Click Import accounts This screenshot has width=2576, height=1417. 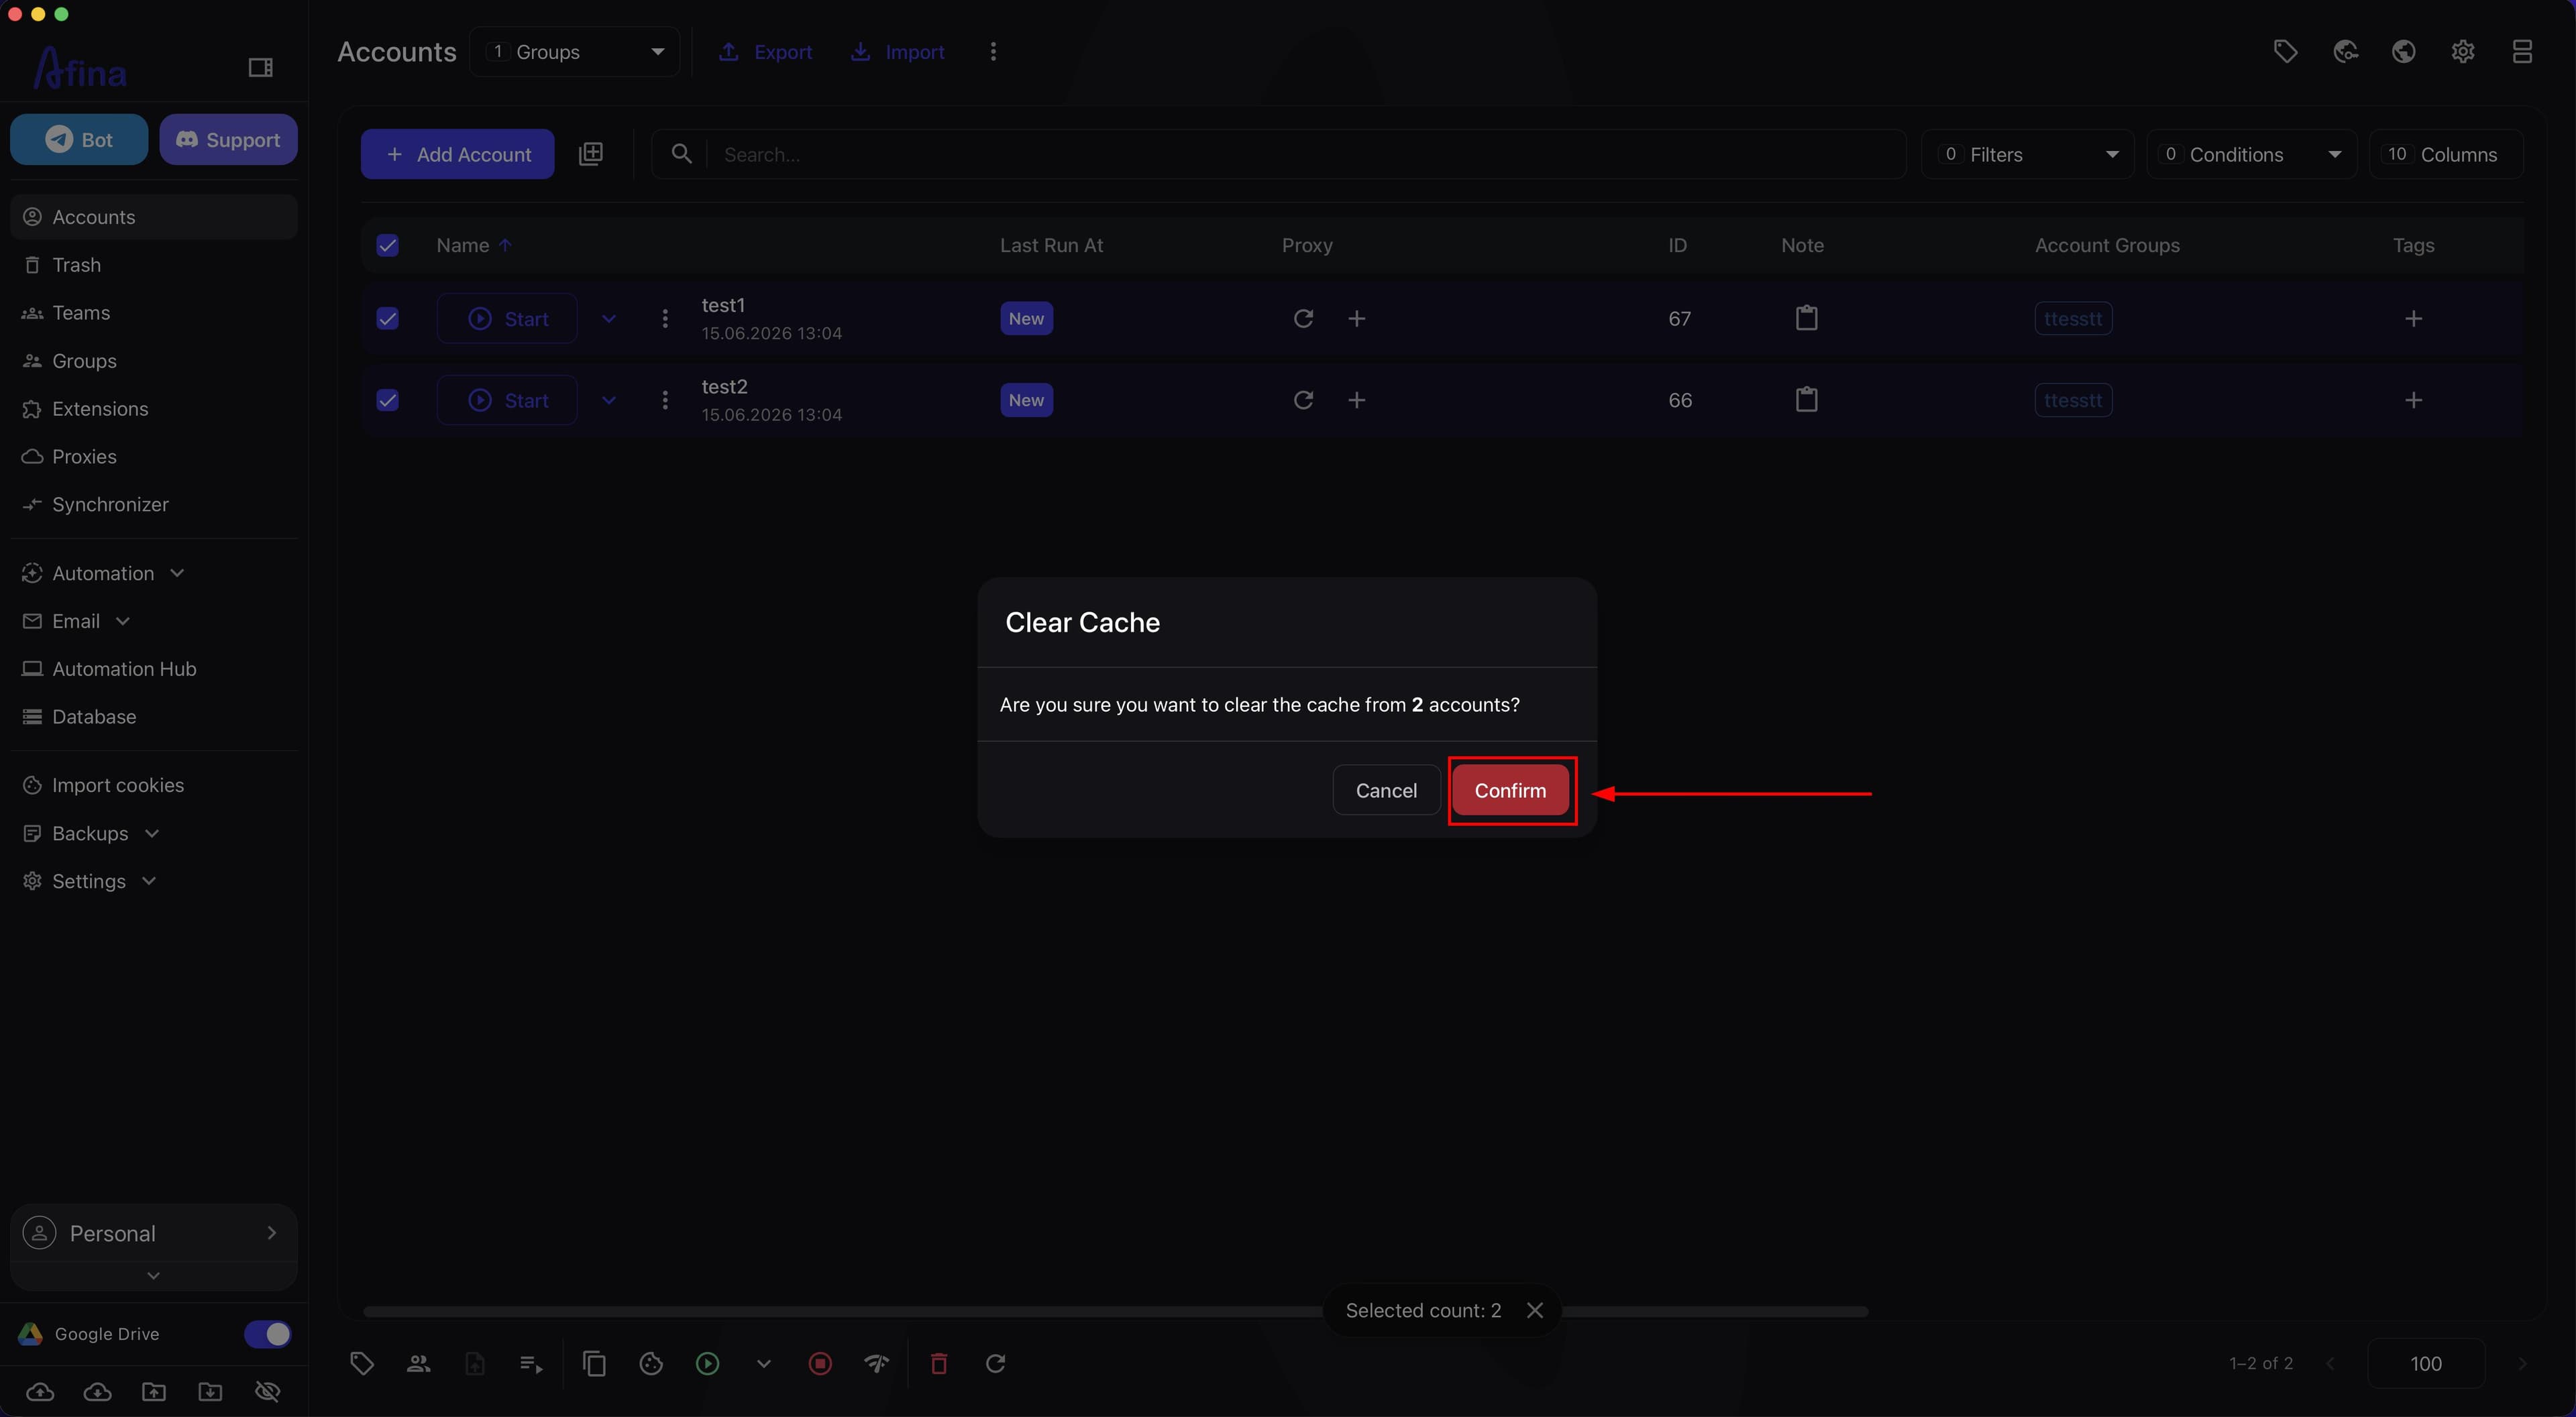[898, 51]
